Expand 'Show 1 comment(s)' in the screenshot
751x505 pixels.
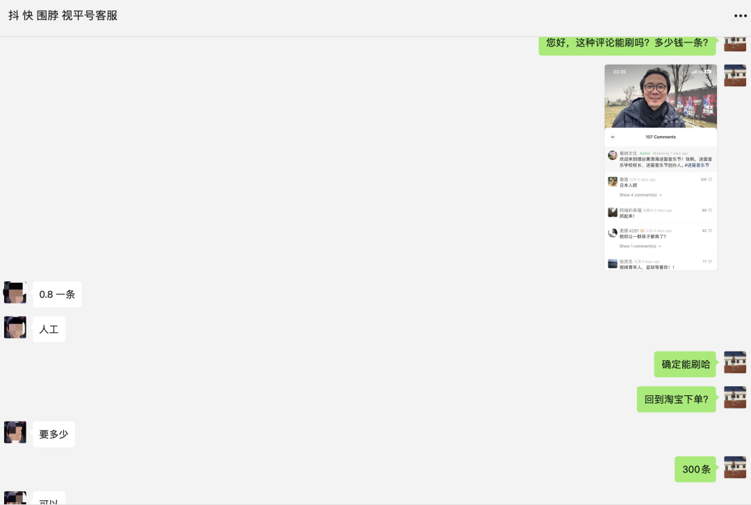(640, 246)
